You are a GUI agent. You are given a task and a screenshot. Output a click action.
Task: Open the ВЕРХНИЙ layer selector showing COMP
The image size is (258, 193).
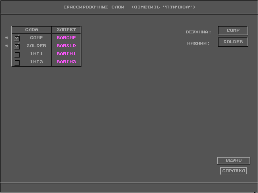pyautogui.click(x=233, y=31)
